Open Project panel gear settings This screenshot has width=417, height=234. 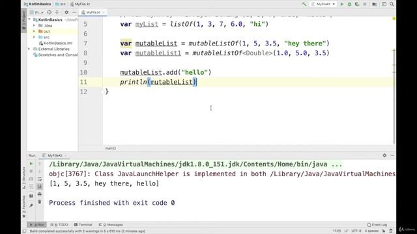66,12
